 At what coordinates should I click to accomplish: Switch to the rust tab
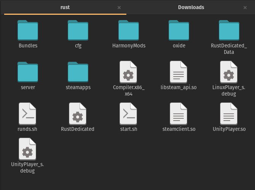tap(65, 7)
